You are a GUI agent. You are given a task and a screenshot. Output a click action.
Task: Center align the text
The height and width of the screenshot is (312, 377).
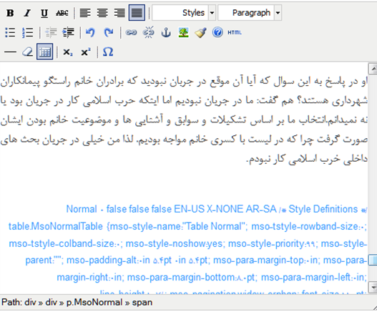coord(102,13)
